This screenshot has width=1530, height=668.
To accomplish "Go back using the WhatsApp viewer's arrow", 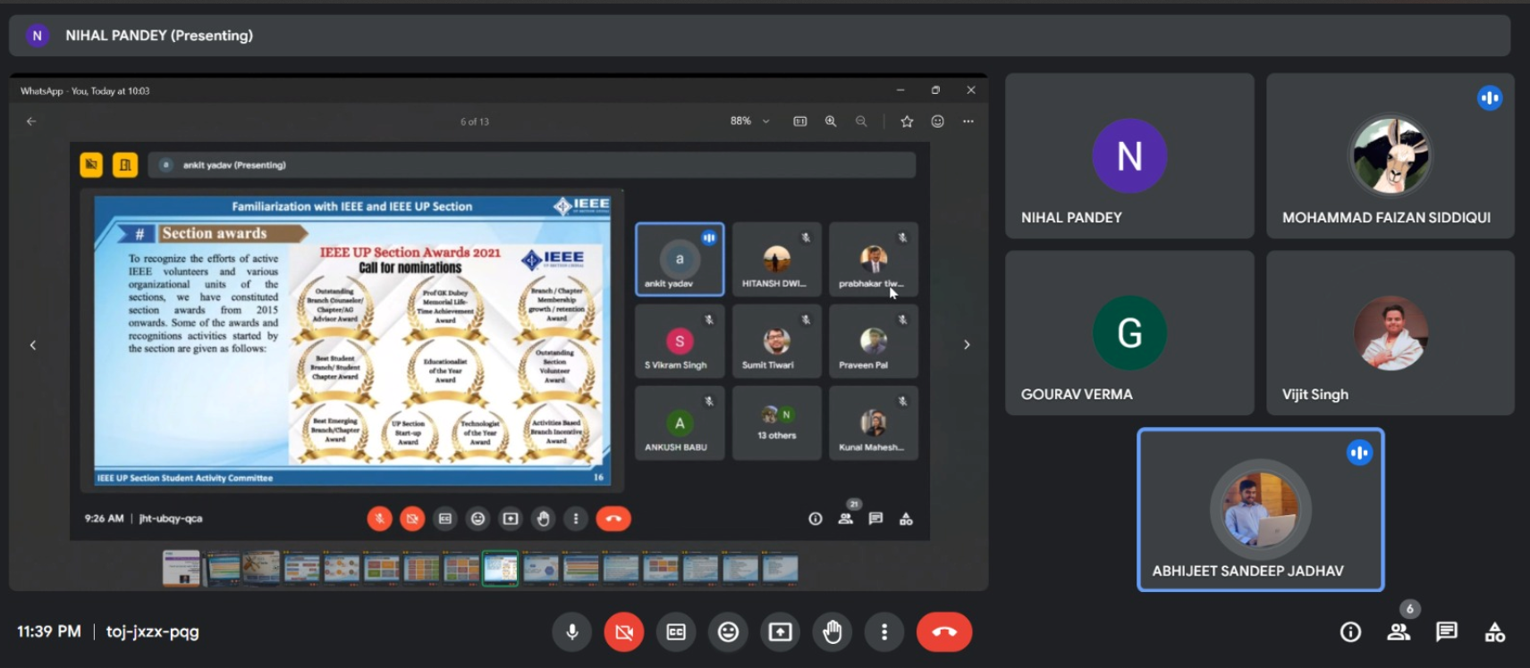I will [x=31, y=121].
